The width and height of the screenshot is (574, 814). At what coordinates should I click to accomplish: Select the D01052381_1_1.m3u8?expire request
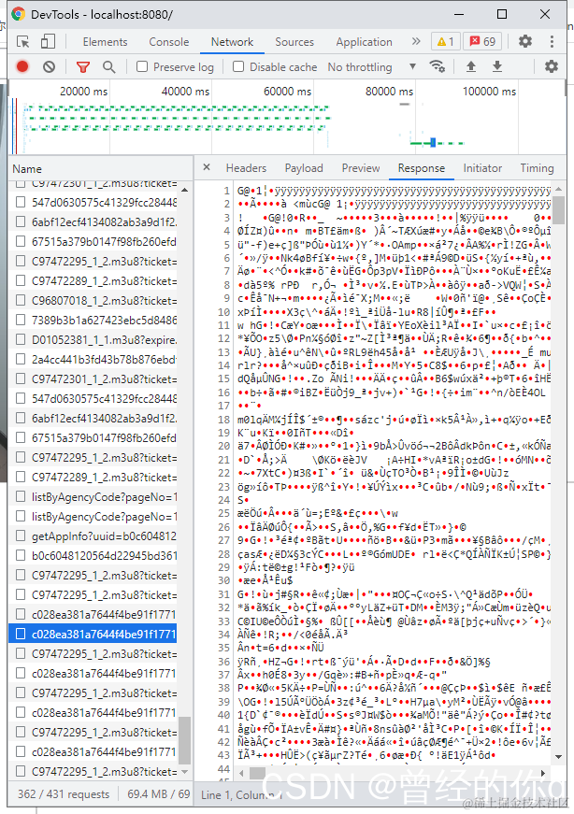pyautogui.click(x=93, y=339)
